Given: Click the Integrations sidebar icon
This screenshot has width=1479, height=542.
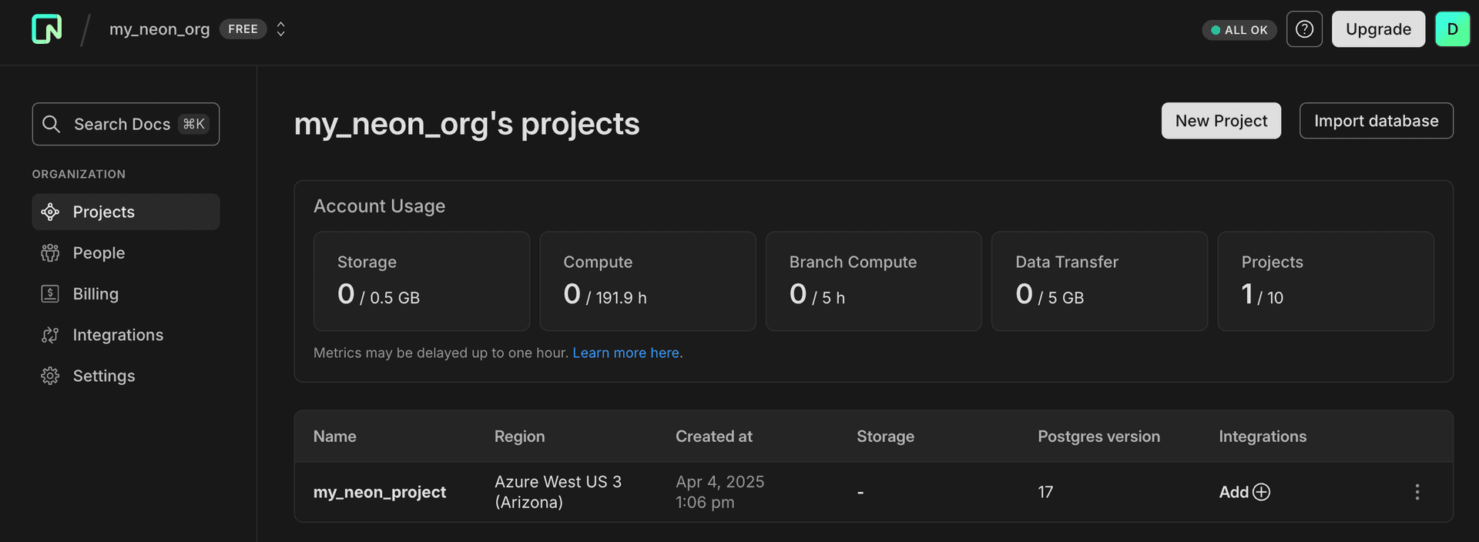Looking at the screenshot, I should tap(50, 335).
